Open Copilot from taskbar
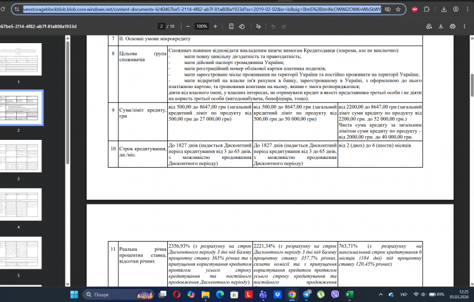 (x=191, y=294)
